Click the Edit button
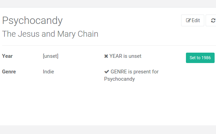Image resolution: width=216 pixels, height=134 pixels. click(x=192, y=20)
